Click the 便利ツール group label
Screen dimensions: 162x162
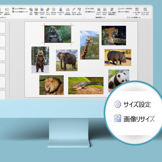(x=43, y=18)
